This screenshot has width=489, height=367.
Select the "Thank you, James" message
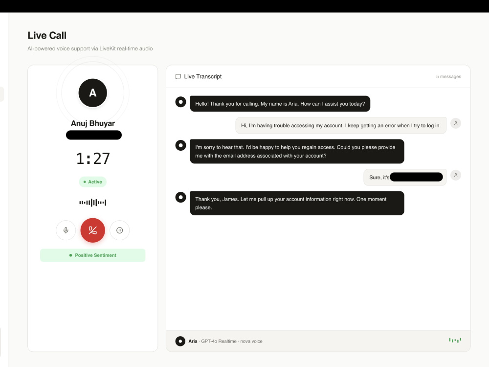tap(297, 203)
